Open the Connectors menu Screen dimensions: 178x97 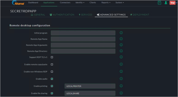coord(65,3)
